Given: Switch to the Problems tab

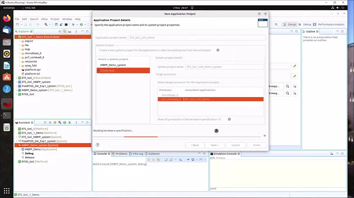Looking at the screenshot, I should pos(119,154).
